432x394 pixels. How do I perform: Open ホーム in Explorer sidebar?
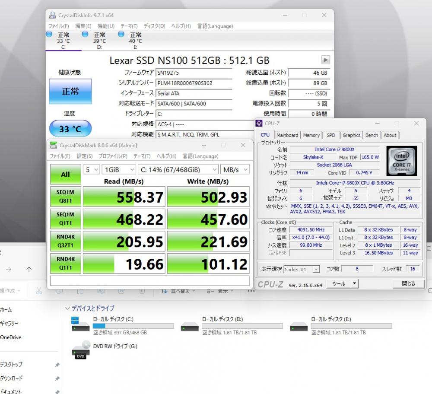click(x=6, y=310)
